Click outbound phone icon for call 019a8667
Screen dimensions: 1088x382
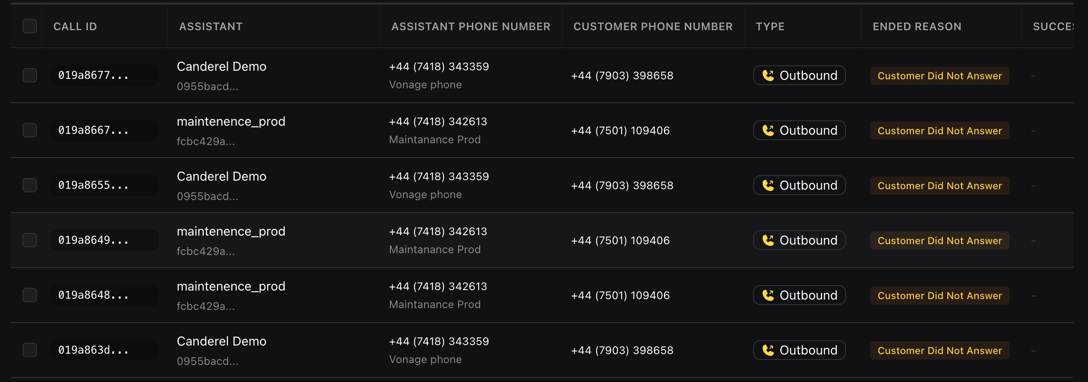[768, 130]
